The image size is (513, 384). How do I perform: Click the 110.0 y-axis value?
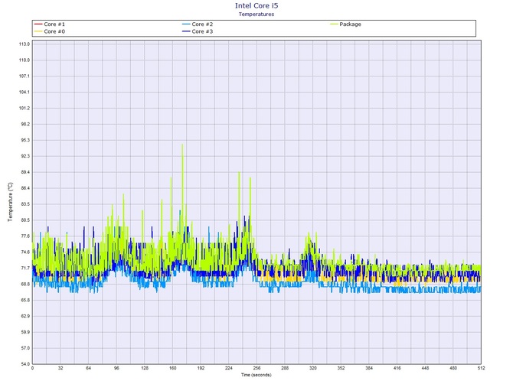[x=25, y=60]
